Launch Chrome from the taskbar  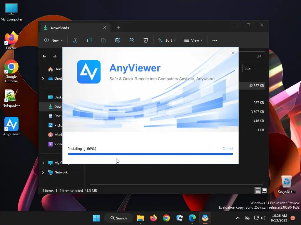166,218
